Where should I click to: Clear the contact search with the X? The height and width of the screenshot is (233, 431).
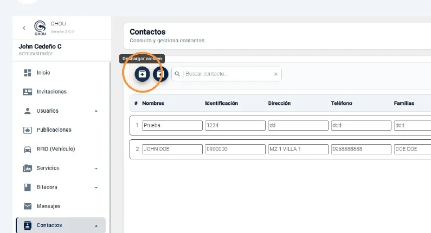(x=276, y=74)
